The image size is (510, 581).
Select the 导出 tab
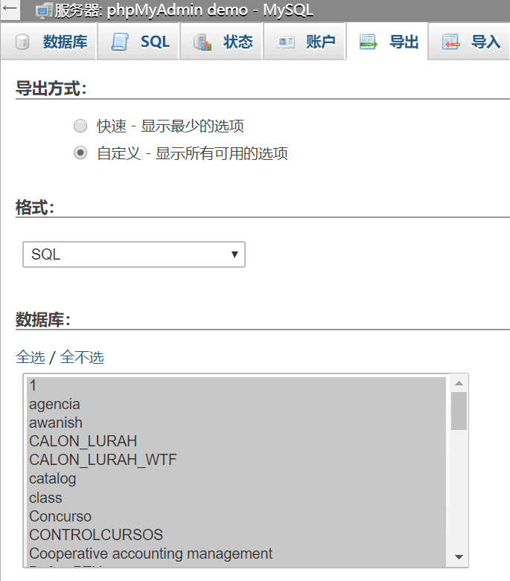point(387,41)
